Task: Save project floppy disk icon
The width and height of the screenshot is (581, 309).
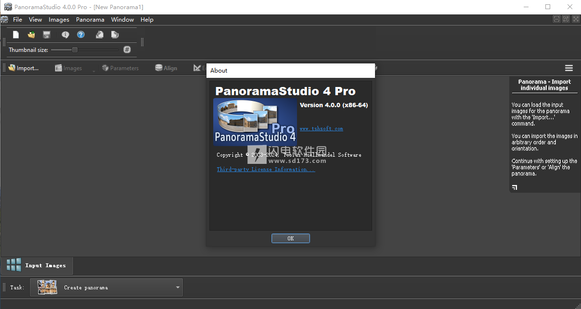Action: [x=47, y=35]
